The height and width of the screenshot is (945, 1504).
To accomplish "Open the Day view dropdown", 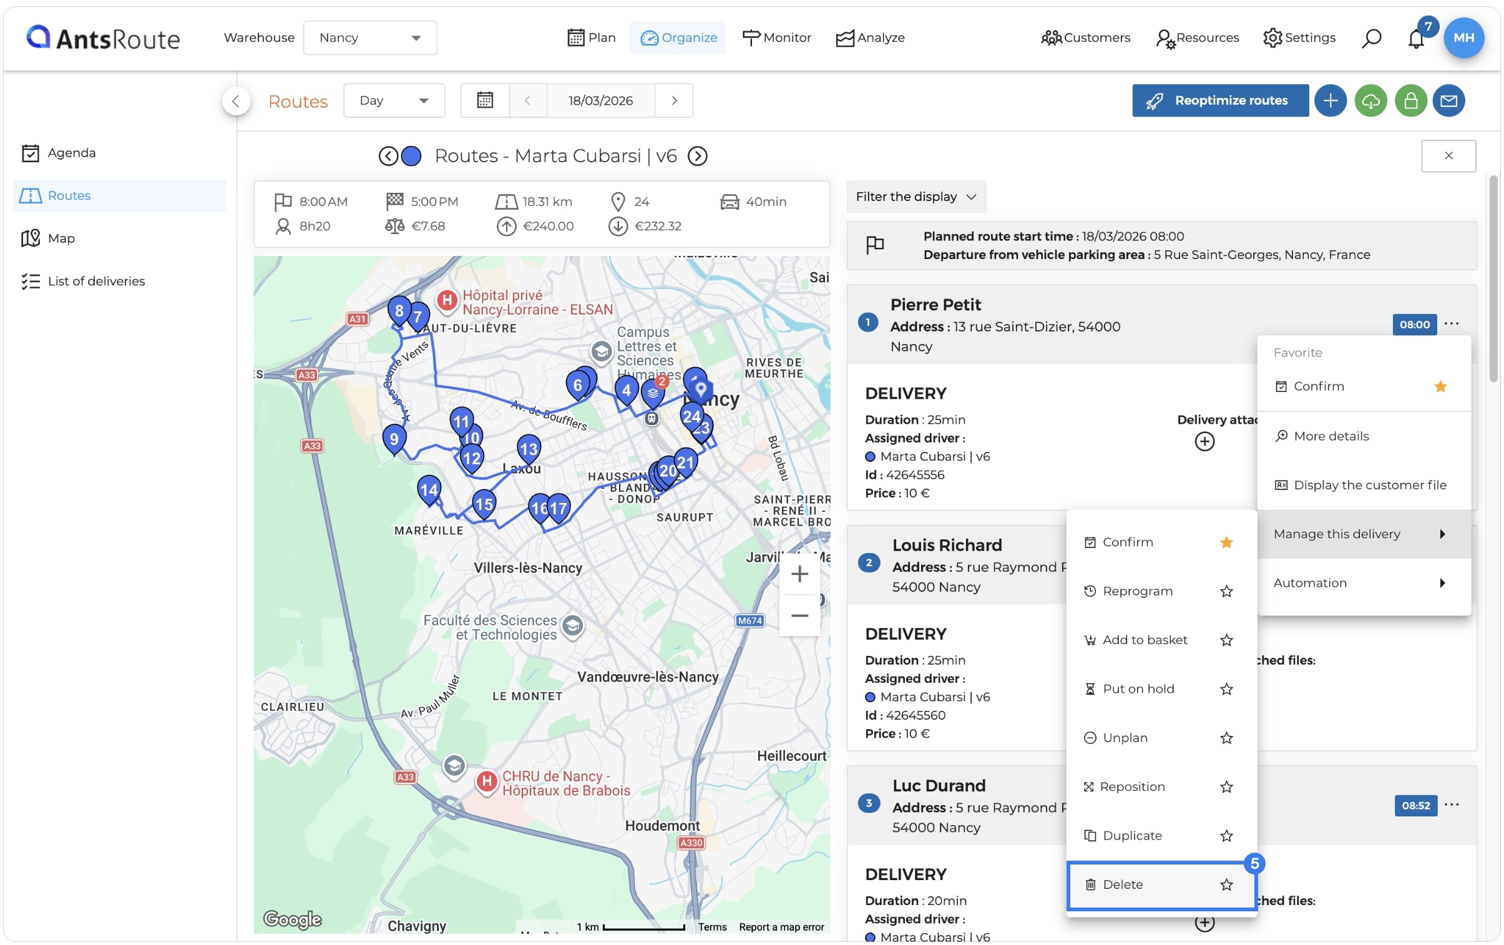I will [x=394, y=100].
